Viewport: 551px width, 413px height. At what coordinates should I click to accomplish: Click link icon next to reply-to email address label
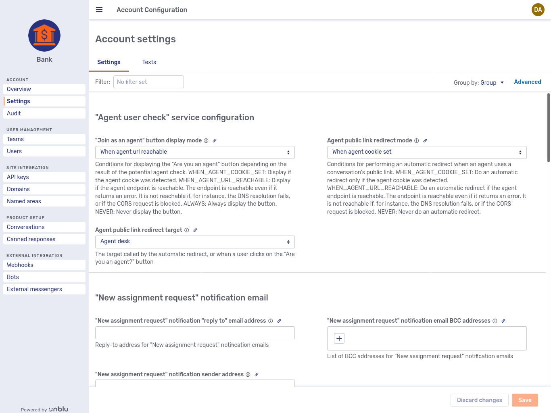[x=279, y=321]
